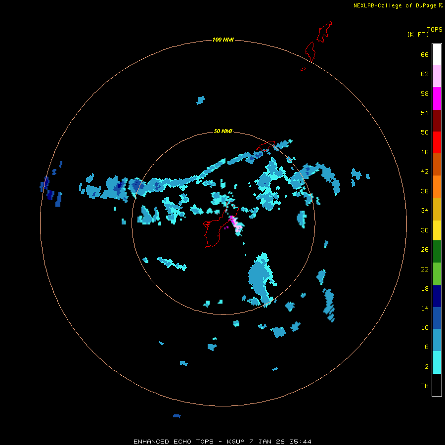The image size is (445, 445).
Task: Click the bright red 50 legend swatch
Action: tap(437, 142)
